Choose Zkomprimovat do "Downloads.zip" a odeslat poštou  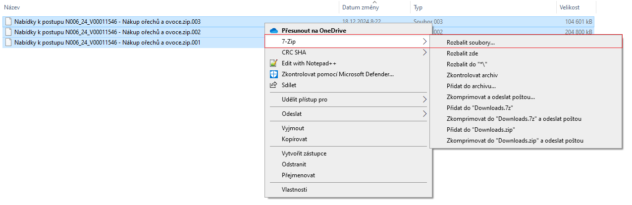(526, 141)
